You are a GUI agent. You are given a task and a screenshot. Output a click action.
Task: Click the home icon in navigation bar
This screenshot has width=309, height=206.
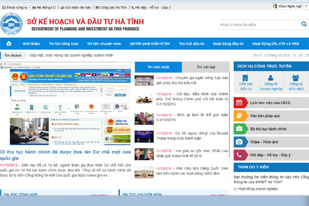9,44
